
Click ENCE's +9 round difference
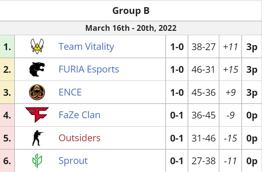(231, 92)
